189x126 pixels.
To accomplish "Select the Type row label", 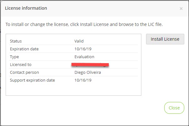I will (x=15, y=57).
